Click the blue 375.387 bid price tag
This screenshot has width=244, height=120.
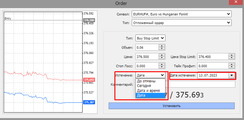coord(89,102)
